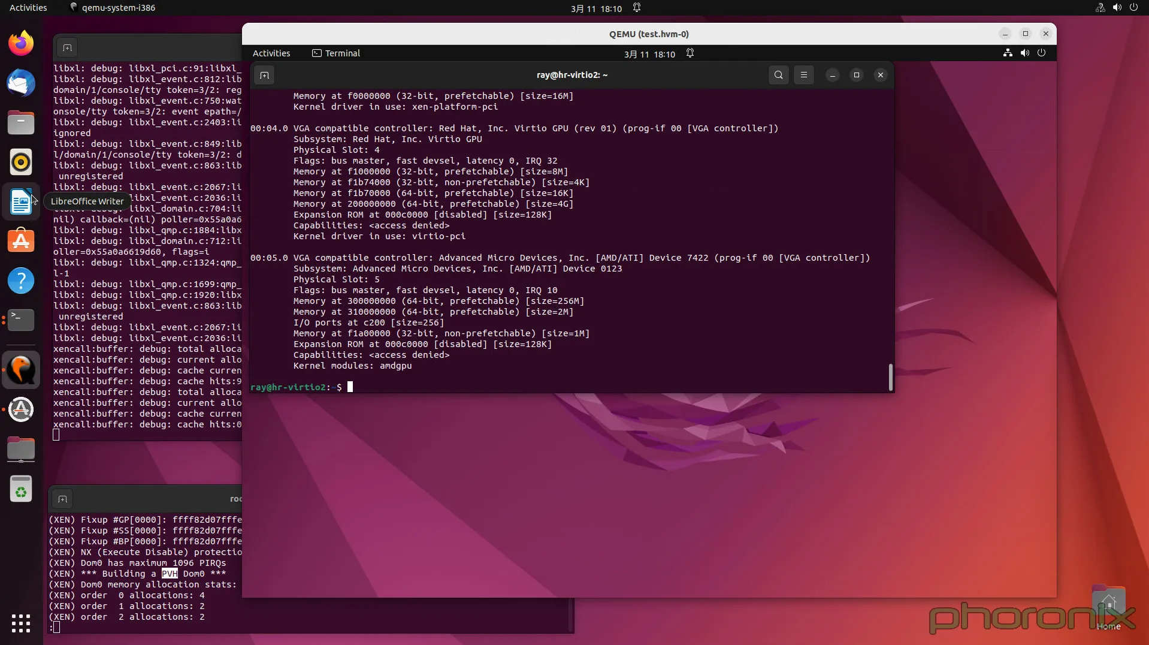Click 'Physical Slot: 5' text
Image resolution: width=1149 pixels, height=645 pixels.
click(336, 279)
